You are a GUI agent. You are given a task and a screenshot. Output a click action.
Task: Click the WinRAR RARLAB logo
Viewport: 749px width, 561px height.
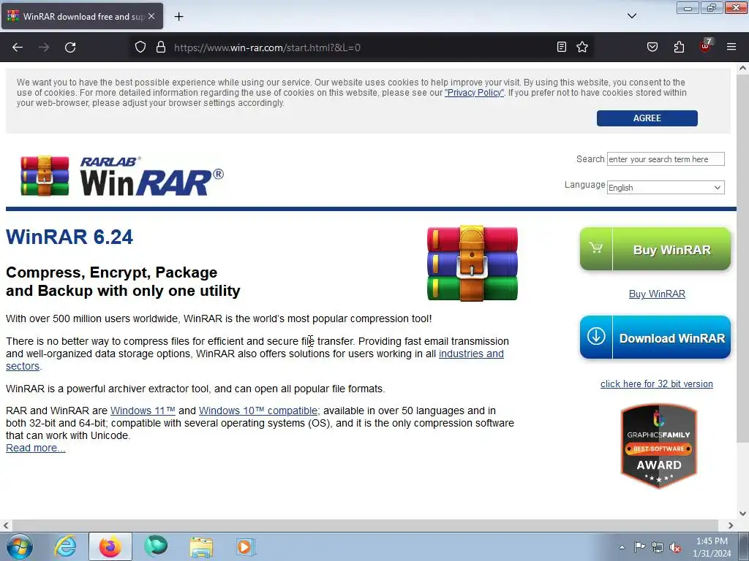tap(122, 175)
